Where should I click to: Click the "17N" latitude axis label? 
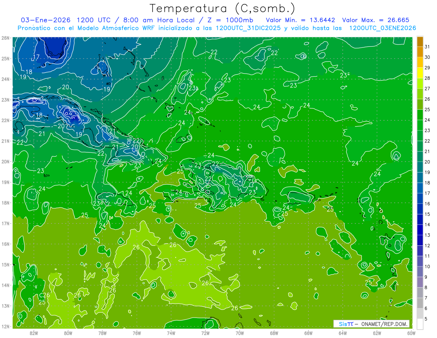[5, 223]
